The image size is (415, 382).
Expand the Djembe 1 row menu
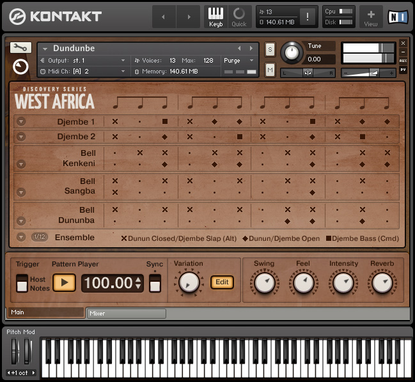(21, 121)
